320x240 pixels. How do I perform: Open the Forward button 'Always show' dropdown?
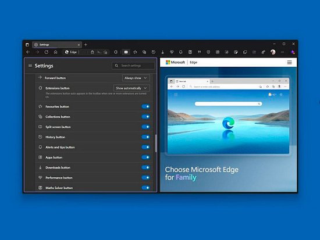(136, 78)
